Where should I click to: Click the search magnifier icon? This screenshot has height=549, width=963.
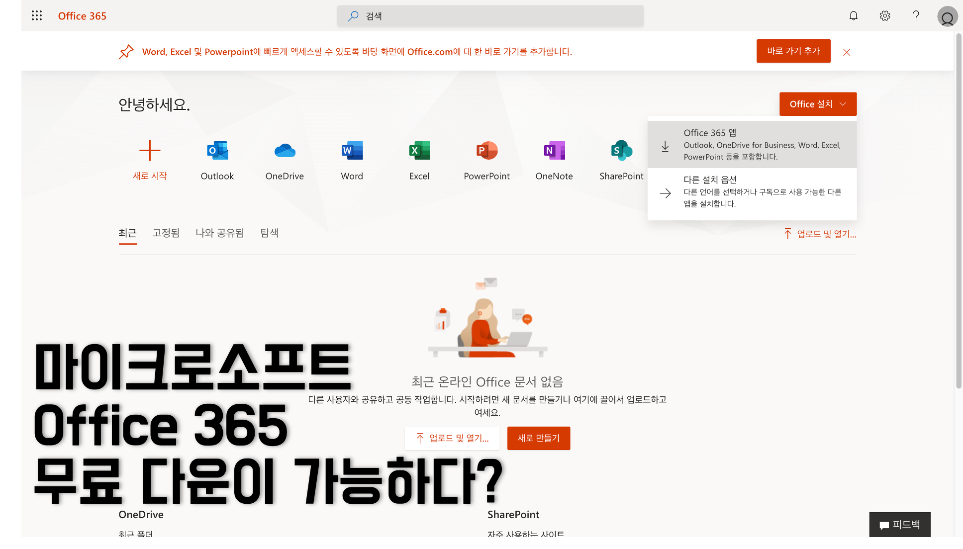[x=353, y=16]
